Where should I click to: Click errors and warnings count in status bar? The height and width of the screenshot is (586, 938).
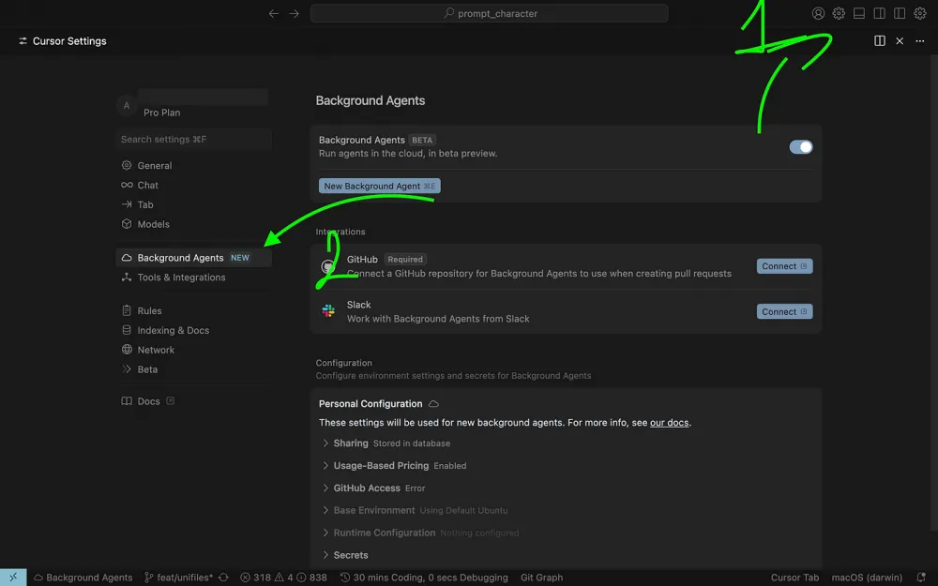(283, 578)
